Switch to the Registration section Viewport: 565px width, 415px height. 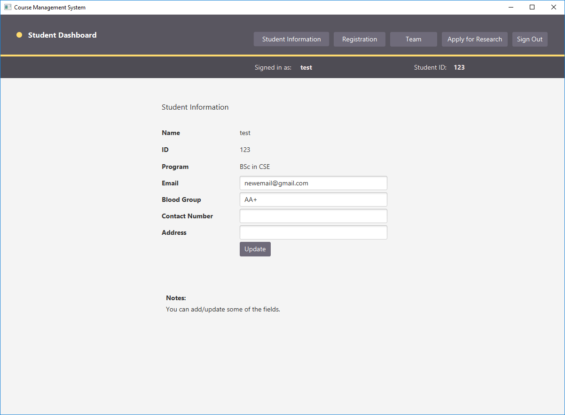(x=359, y=39)
